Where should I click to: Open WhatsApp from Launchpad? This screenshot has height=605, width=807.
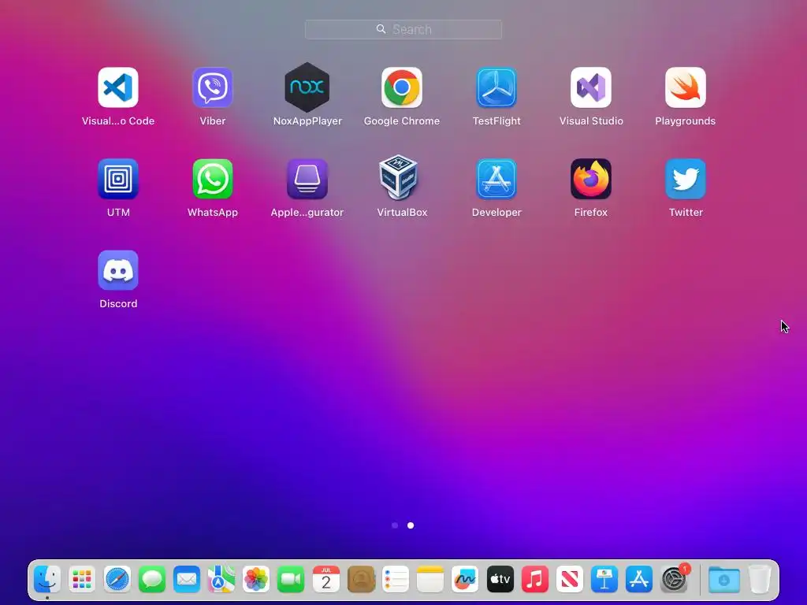pos(213,179)
